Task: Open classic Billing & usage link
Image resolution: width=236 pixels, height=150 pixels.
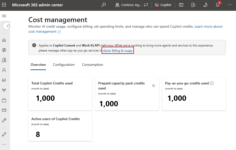Action: pyautogui.click(x=118, y=51)
